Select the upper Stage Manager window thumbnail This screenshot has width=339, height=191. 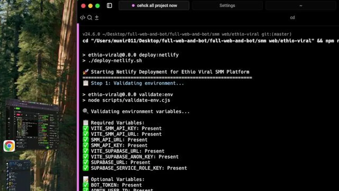pyautogui.click(x=32, y=124)
